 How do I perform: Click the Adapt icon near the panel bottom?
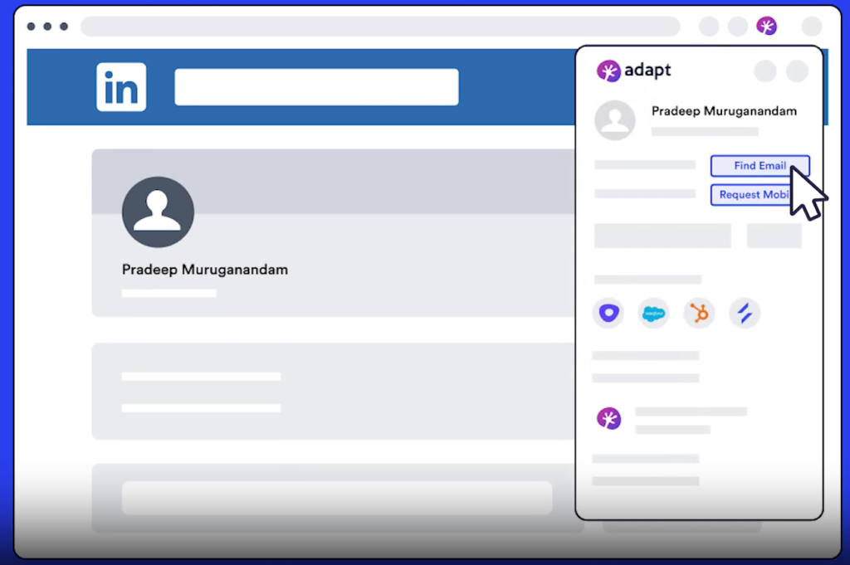click(608, 418)
